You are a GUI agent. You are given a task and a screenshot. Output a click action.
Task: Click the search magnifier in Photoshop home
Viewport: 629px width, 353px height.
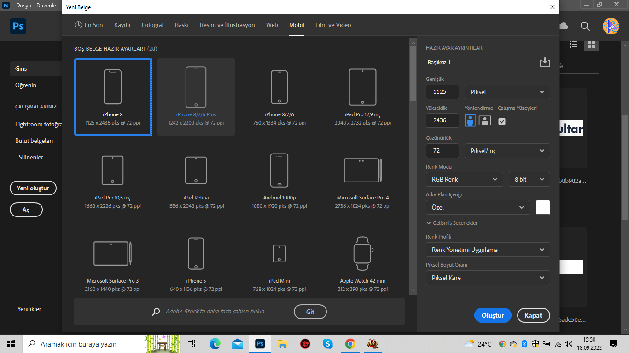pyautogui.click(x=585, y=26)
